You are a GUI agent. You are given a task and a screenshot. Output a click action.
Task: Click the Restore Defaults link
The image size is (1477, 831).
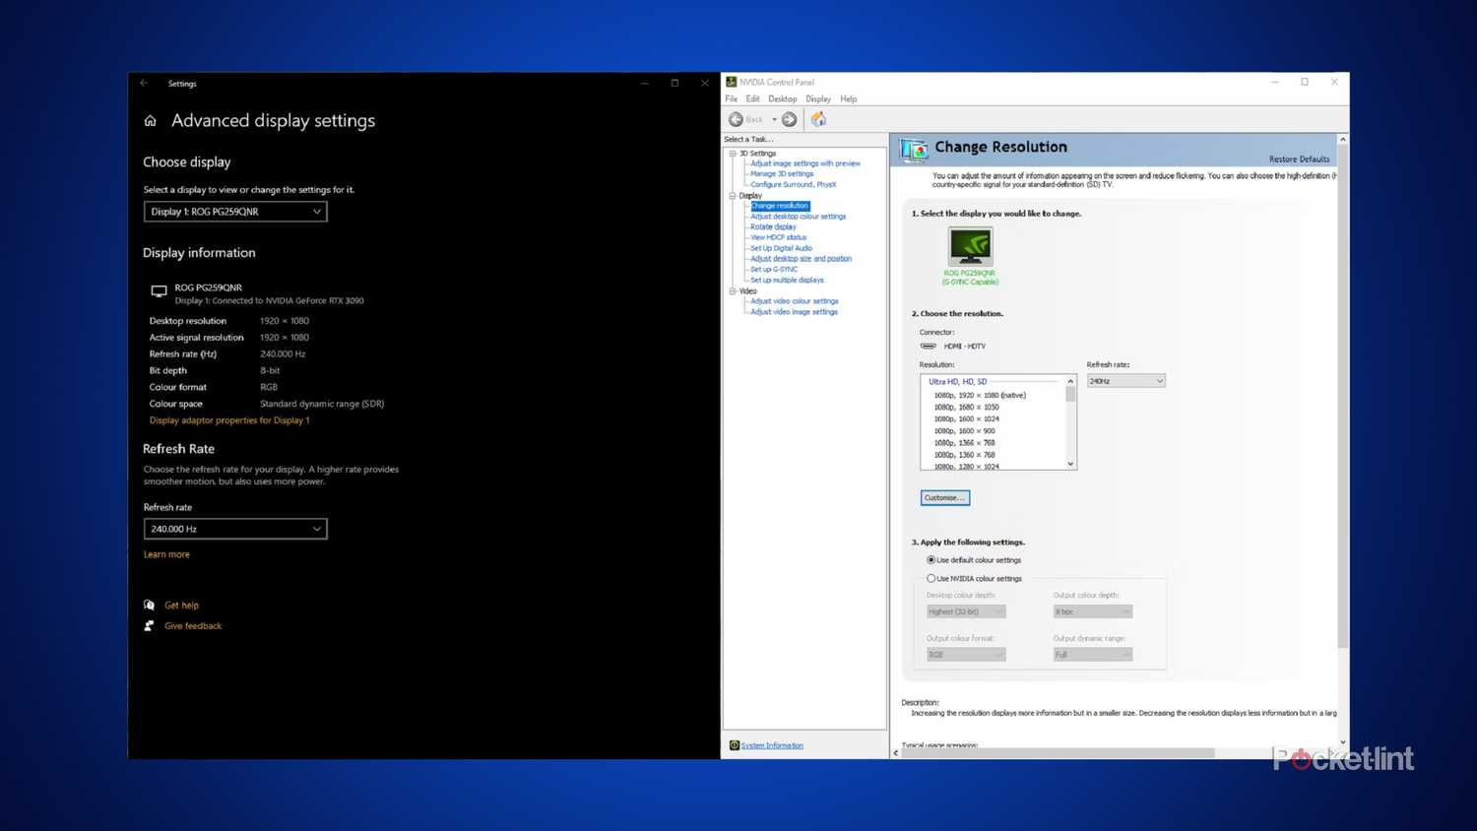[x=1300, y=159]
